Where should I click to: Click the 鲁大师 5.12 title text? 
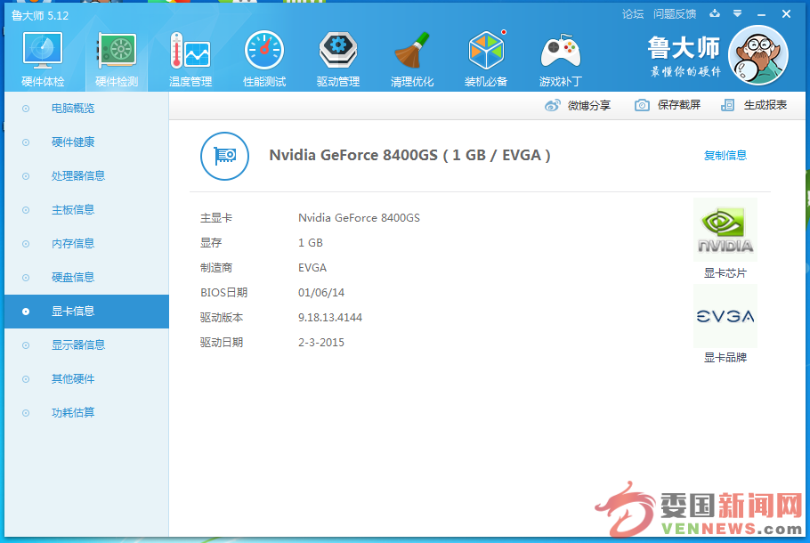pos(40,15)
